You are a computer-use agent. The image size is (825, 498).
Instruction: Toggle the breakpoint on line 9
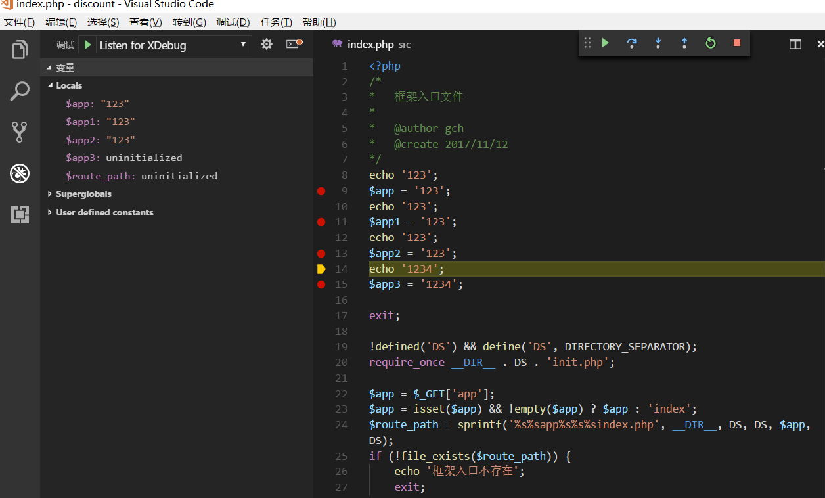[x=321, y=191]
